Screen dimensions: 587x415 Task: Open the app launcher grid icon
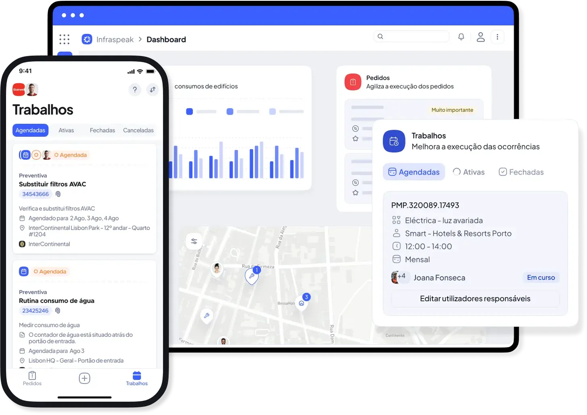point(65,39)
